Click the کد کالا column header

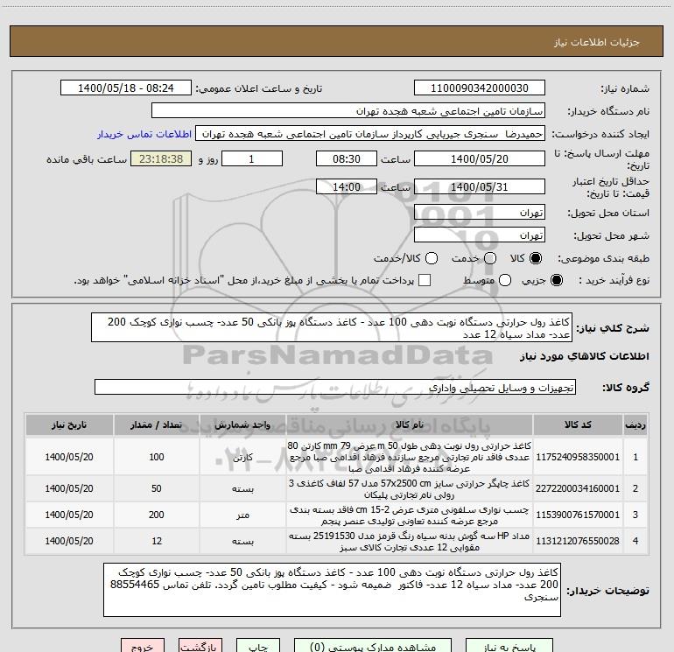tap(578, 424)
